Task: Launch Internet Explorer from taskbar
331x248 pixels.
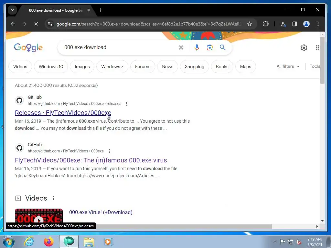Action: click(29, 242)
